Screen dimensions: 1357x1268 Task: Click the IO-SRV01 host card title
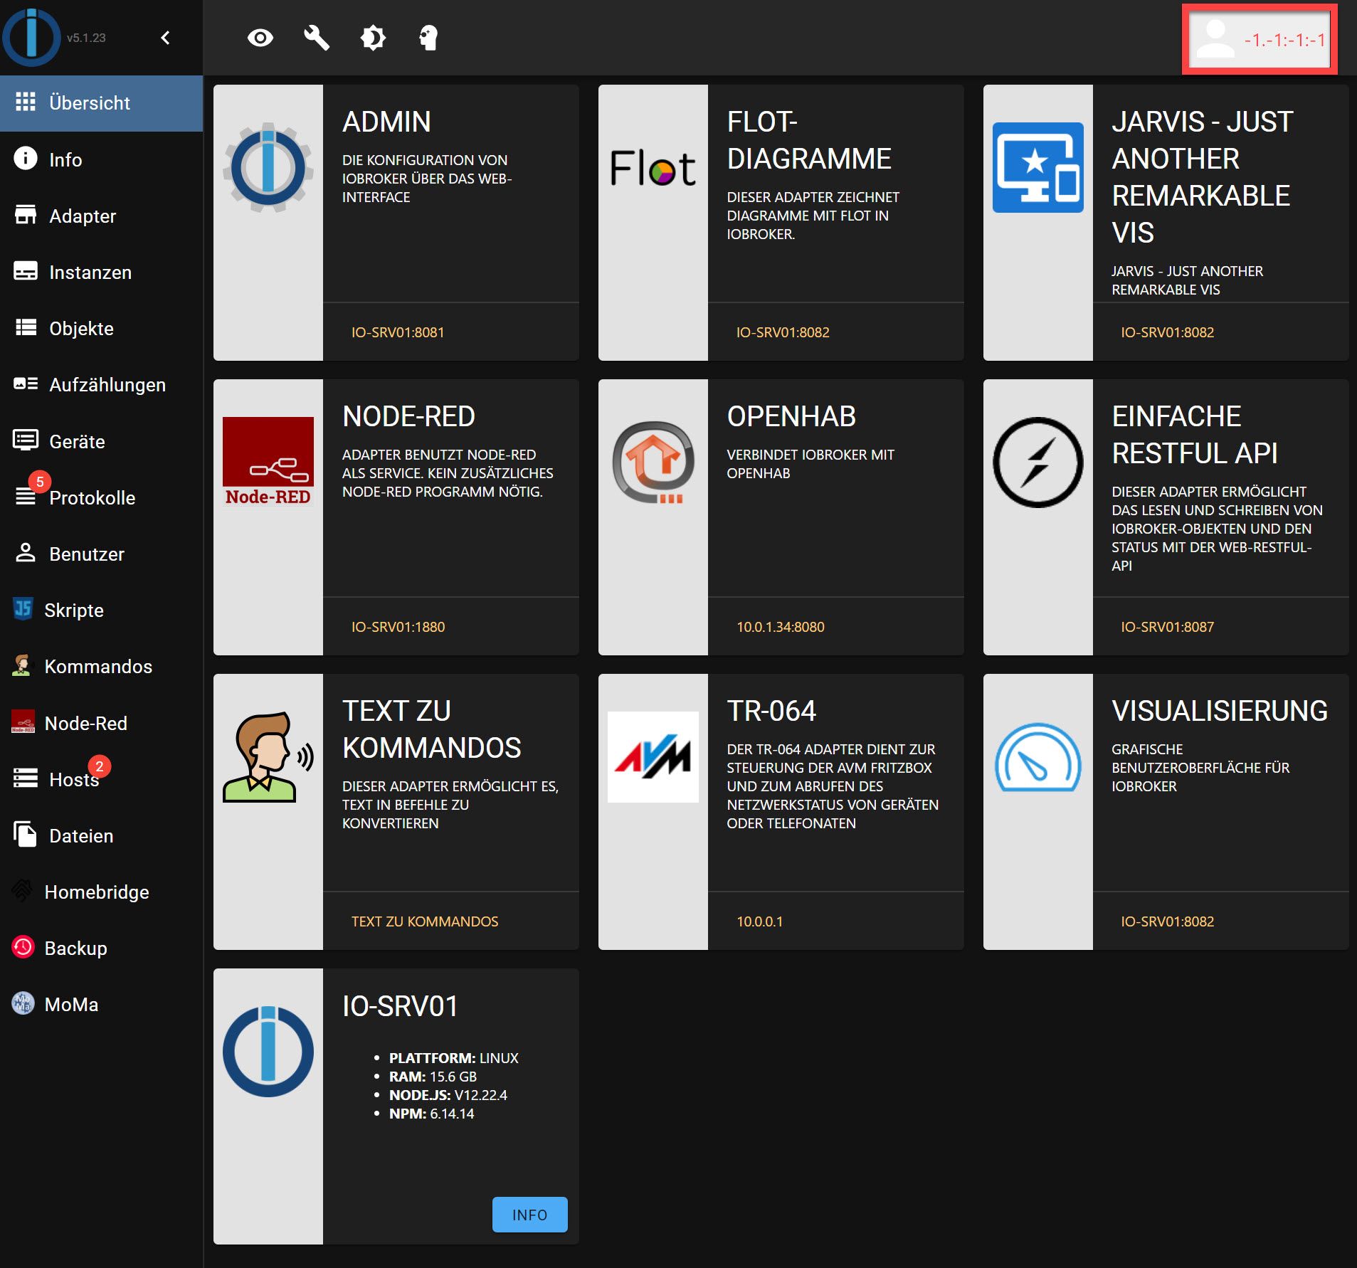pyautogui.click(x=400, y=1006)
